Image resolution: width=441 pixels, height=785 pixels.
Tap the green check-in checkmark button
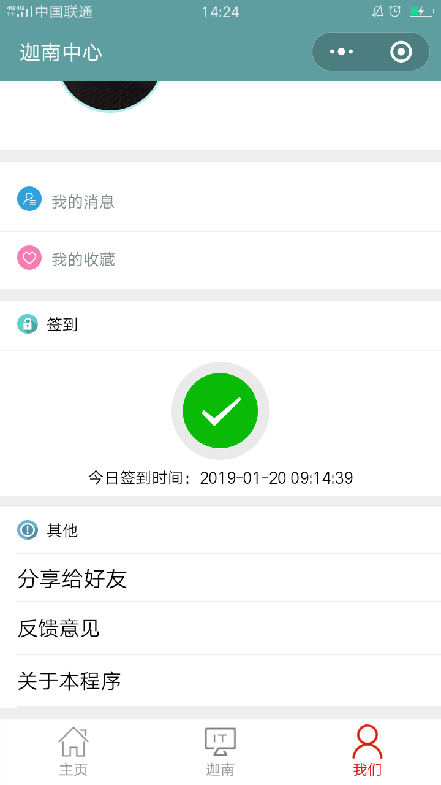point(221,411)
